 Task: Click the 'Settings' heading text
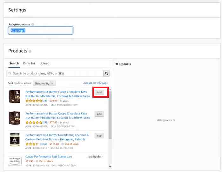[17, 10]
